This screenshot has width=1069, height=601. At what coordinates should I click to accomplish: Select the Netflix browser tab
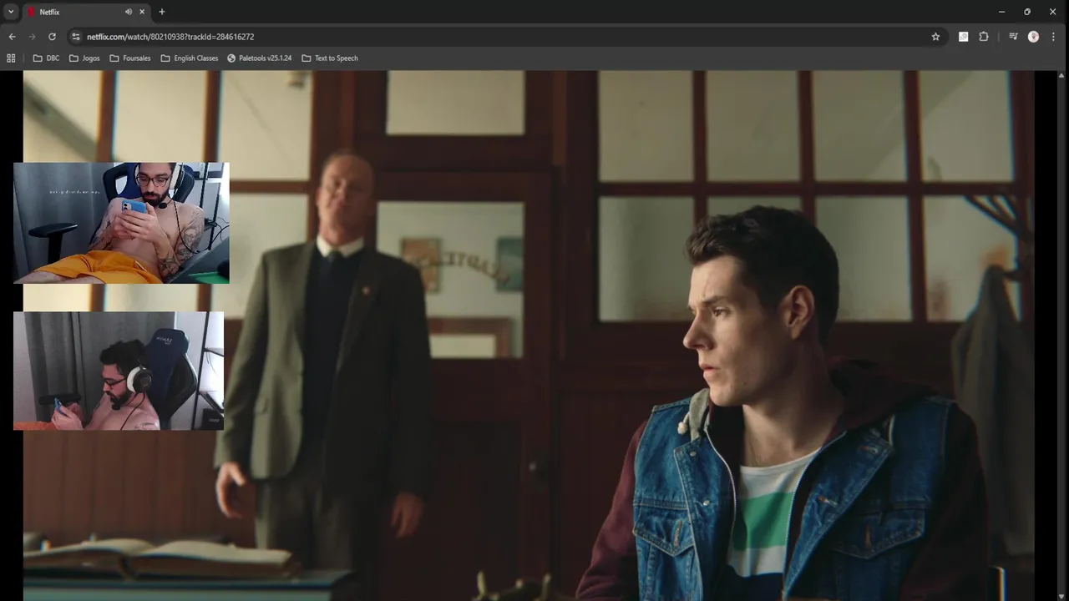pos(86,12)
